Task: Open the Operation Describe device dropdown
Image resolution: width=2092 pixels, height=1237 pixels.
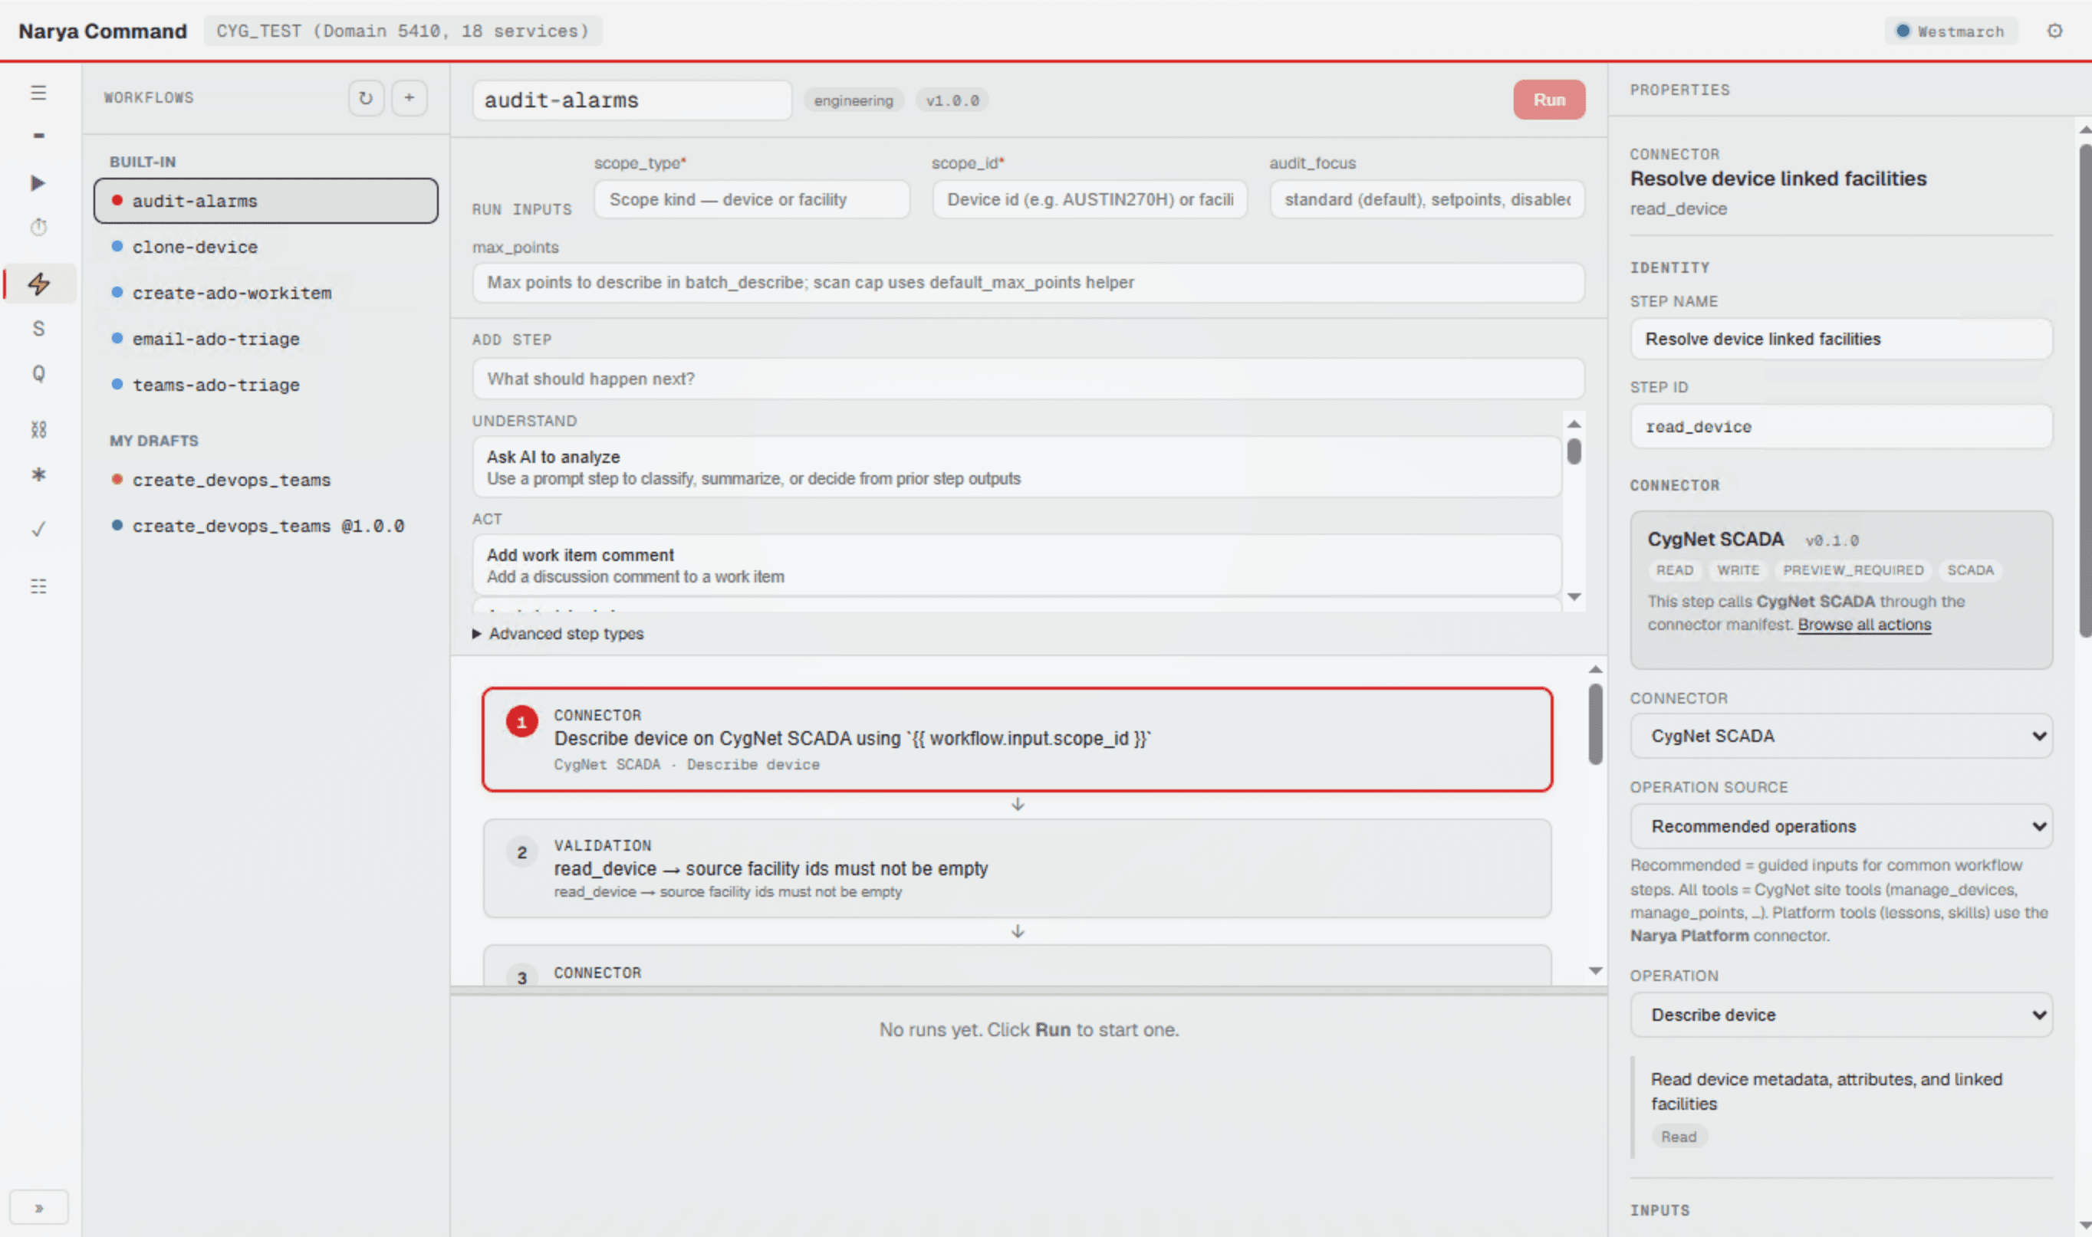Action: pos(1841,1015)
